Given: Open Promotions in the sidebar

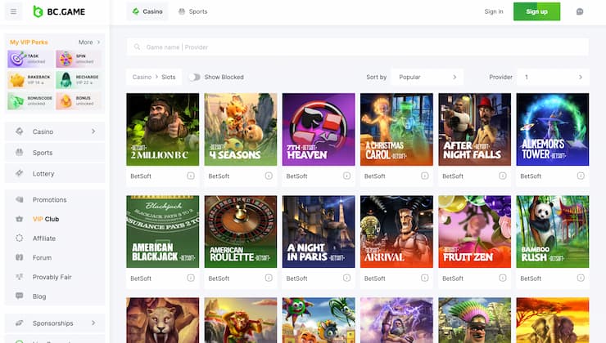Looking at the screenshot, I should click(x=55, y=199).
